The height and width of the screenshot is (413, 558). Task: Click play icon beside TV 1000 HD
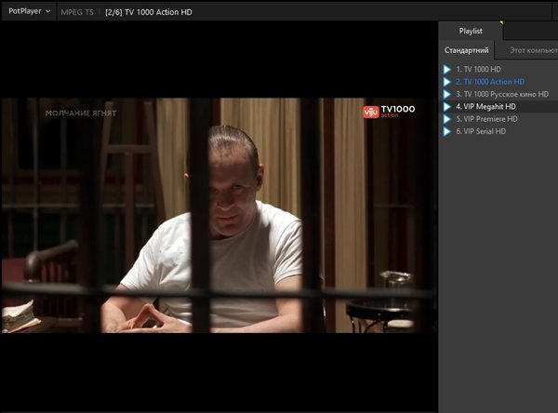(447, 70)
